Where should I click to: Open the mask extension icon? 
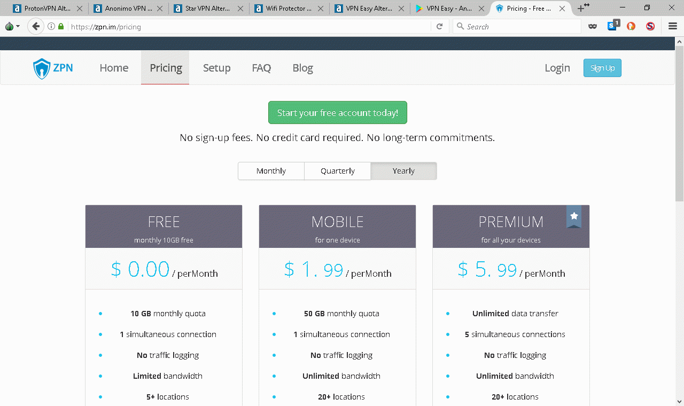click(593, 26)
